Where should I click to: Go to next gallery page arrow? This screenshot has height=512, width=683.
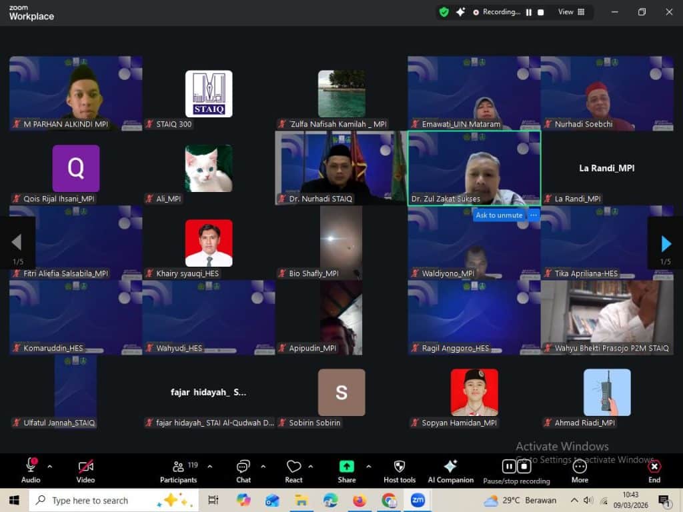665,243
